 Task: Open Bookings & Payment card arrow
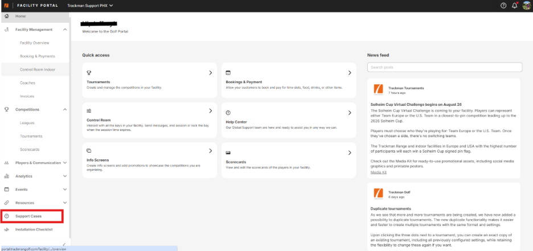(350, 73)
